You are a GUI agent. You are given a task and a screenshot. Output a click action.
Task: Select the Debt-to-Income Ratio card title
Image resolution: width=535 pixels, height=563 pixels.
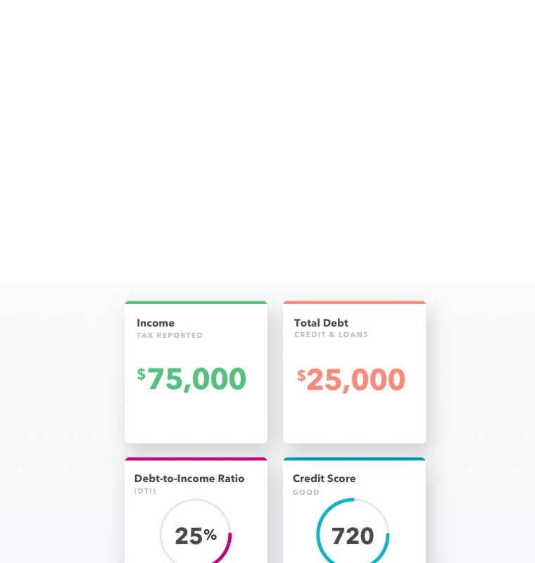coord(189,479)
